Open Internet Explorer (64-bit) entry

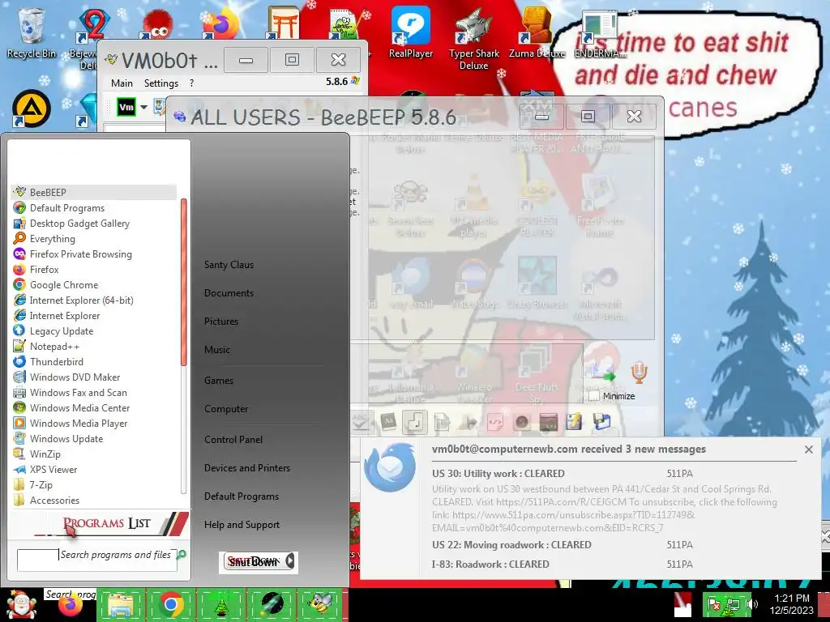click(94, 300)
